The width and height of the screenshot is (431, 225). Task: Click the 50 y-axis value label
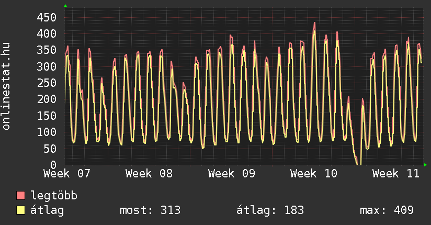pyautogui.click(x=50, y=148)
